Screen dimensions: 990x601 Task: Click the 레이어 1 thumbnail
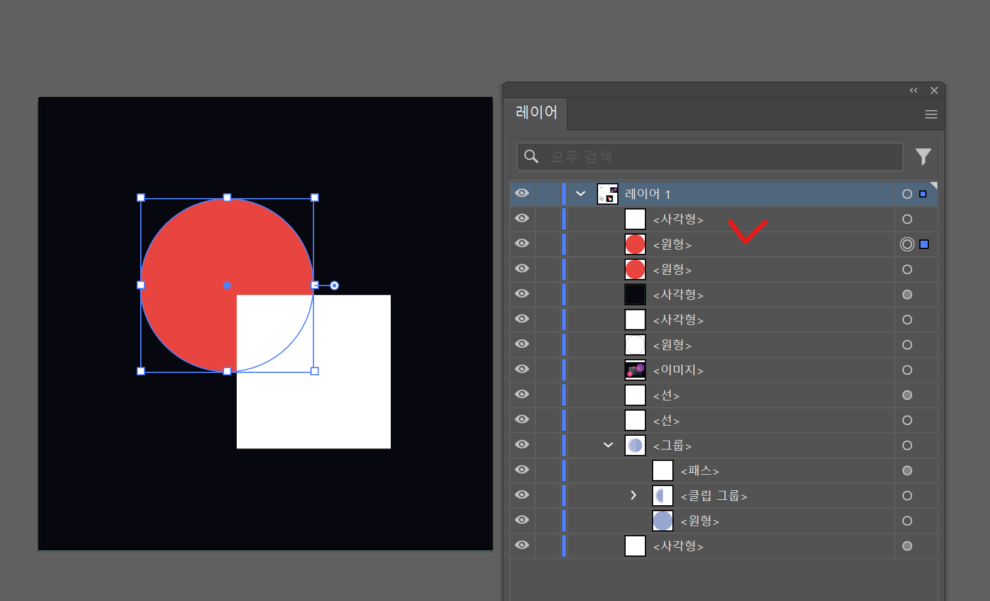pos(608,194)
